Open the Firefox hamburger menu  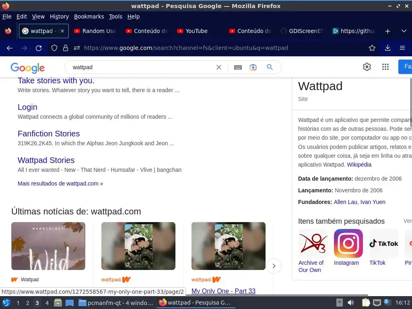402,48
